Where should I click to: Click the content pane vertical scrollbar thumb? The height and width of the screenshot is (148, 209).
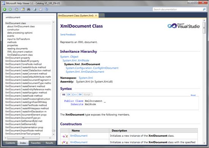pyautogui.click(x=204, y=28)
